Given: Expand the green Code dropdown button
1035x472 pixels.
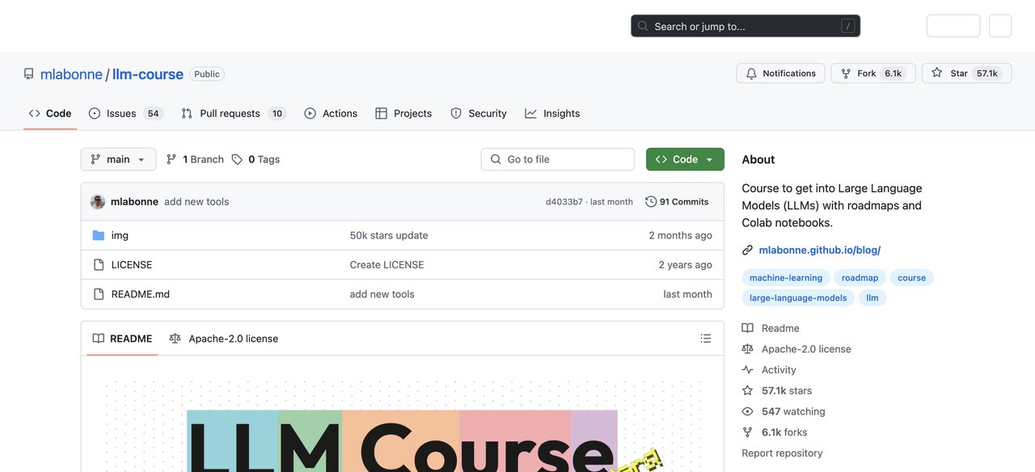Looking at the screenshot, I should [x=685, y=159].
